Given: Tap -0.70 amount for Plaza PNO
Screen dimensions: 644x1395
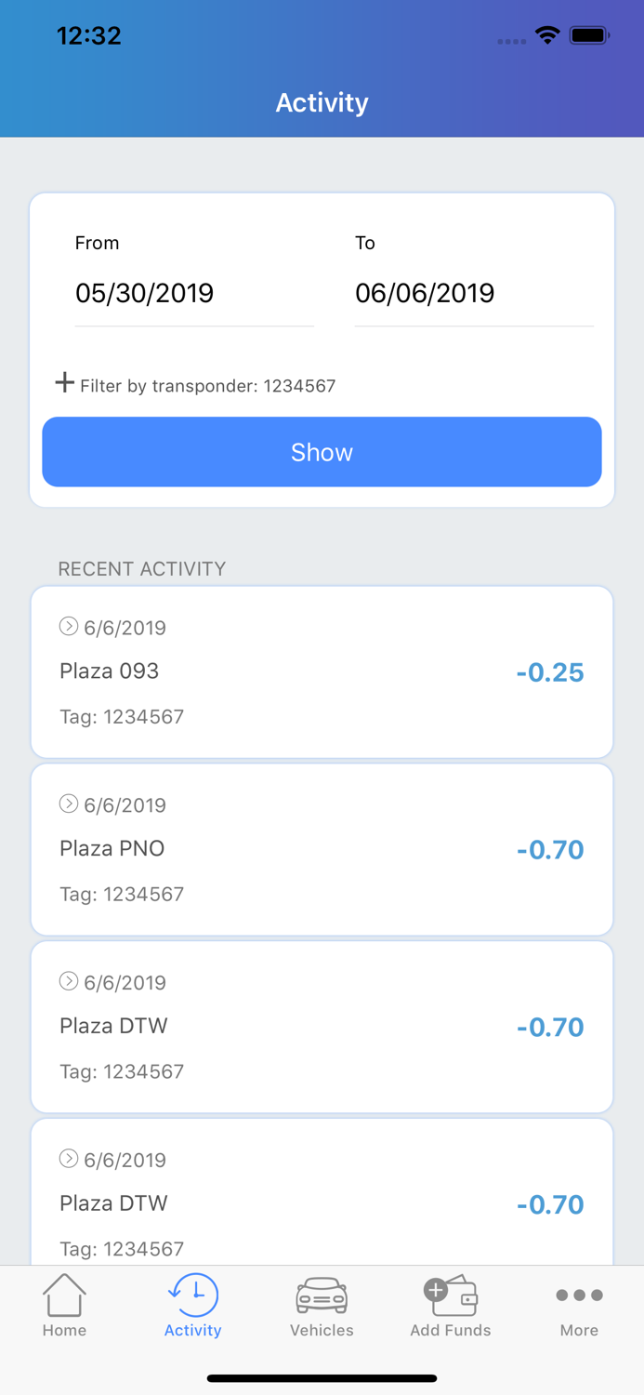Looking at the screenshot, I should tap(550, 850).
